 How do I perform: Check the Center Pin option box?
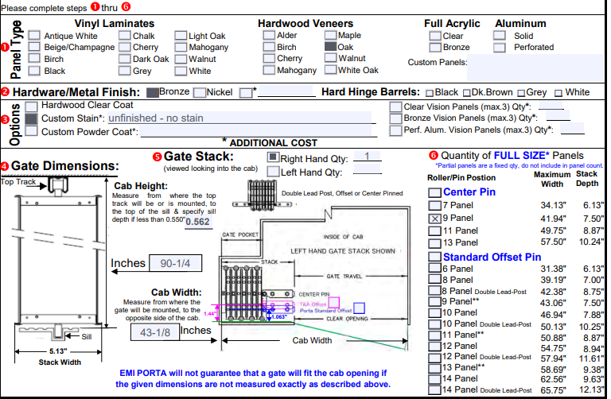coord(434,192)
